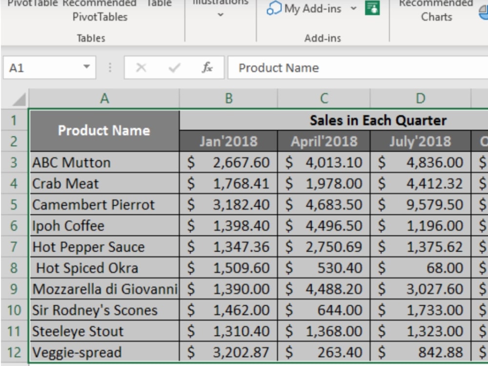Click the Insert Function fx icon

coord(207,67)
